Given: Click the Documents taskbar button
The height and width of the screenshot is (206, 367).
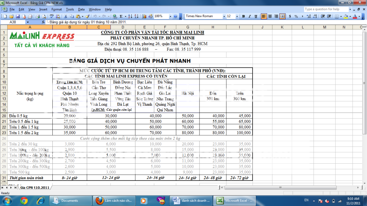Looking at the screenshot, I should (70, 201).
